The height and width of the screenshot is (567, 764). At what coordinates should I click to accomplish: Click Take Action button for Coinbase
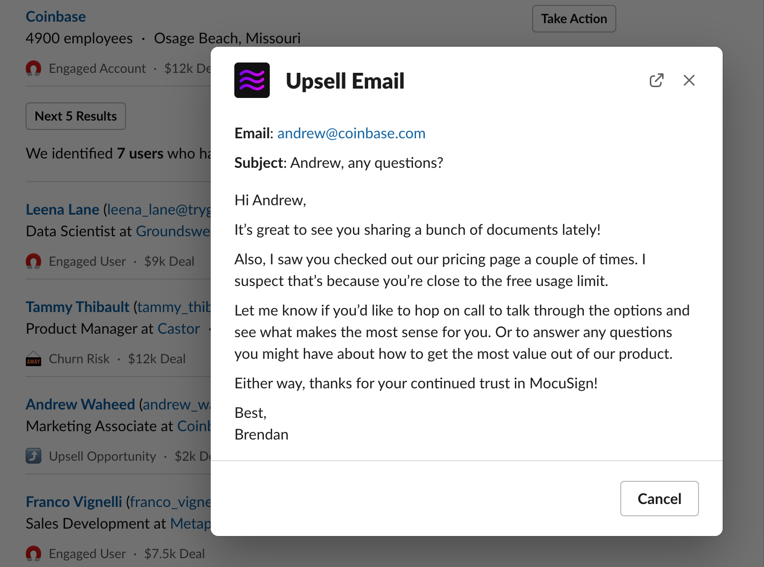pos(574,19)
